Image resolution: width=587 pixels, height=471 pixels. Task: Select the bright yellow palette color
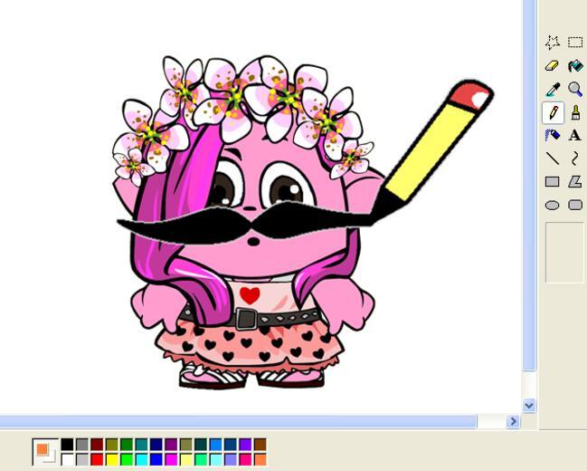(x=111, y=459)
